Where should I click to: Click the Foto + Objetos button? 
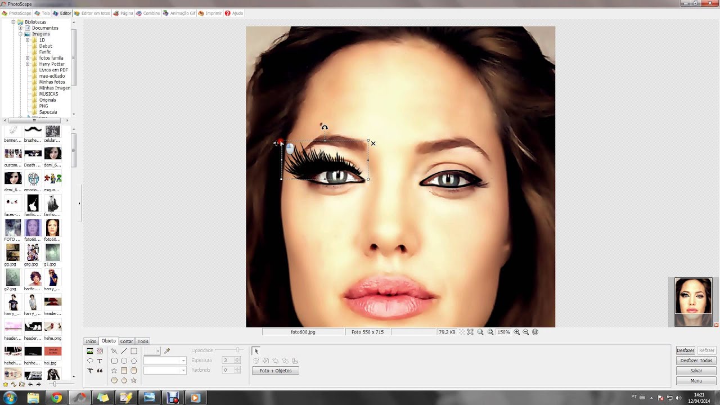coord(276,371)
